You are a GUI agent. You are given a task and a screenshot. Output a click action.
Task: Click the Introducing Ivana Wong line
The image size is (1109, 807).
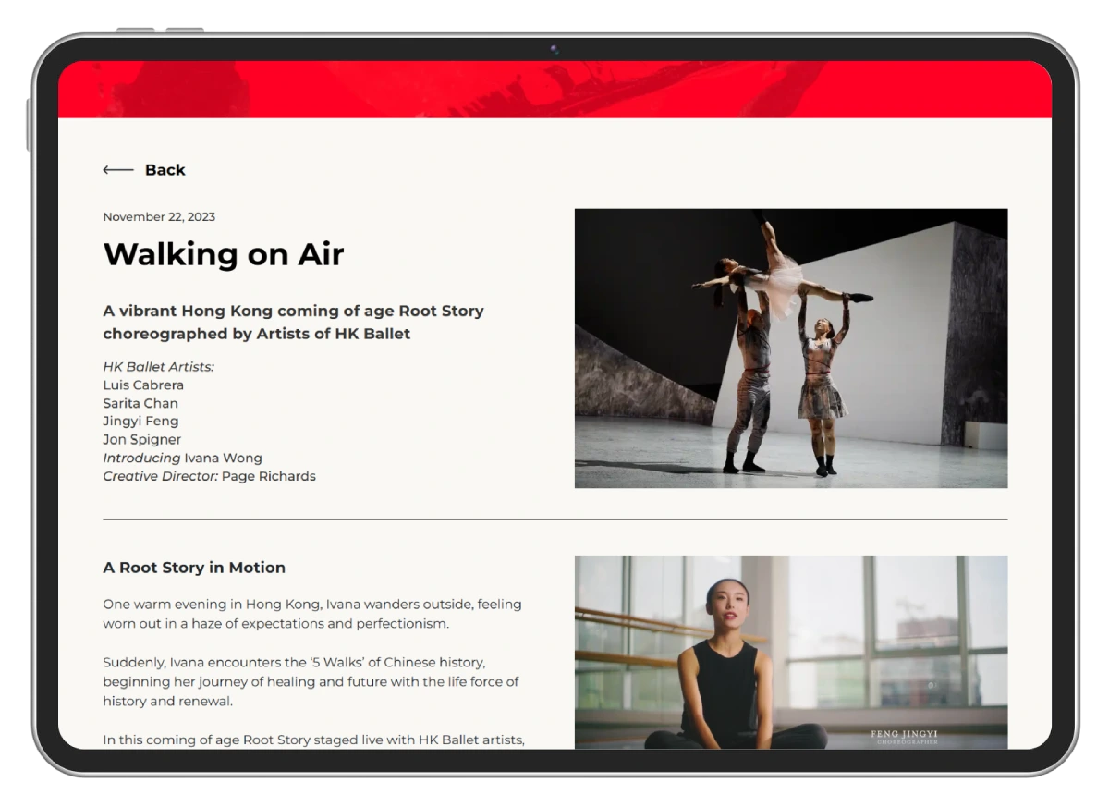183,458
